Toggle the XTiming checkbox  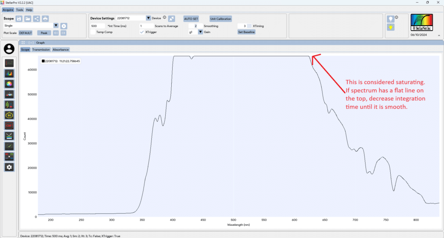249,26
